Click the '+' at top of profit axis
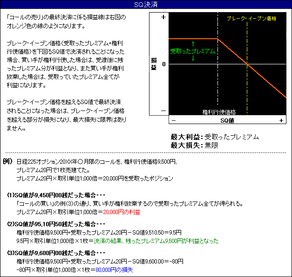Screen dimensions: 292x277 [163, 17]
